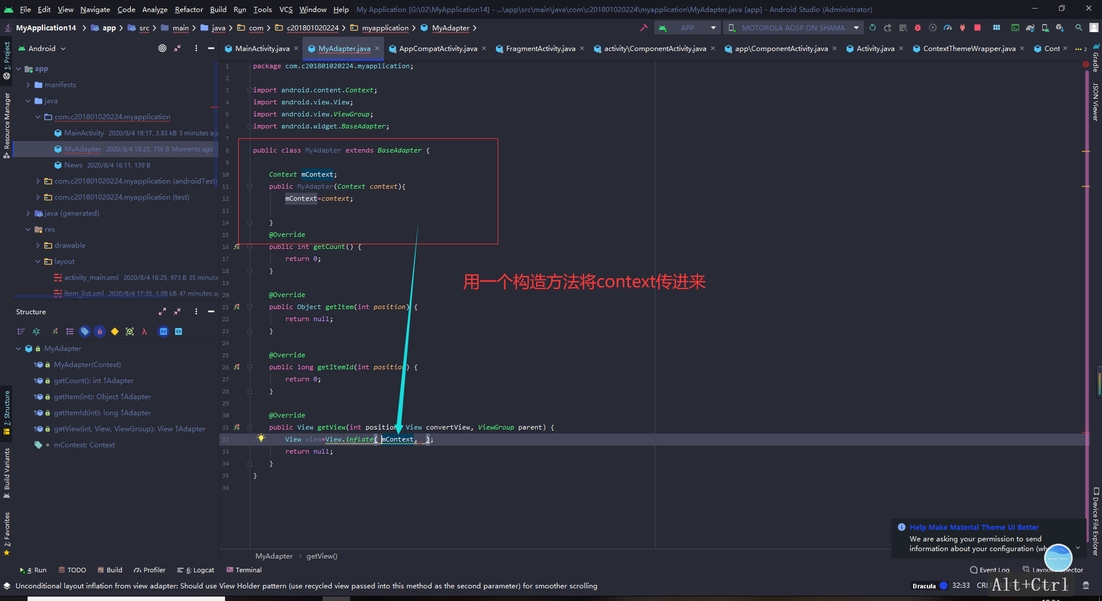Open the Refactor menu

189,9
